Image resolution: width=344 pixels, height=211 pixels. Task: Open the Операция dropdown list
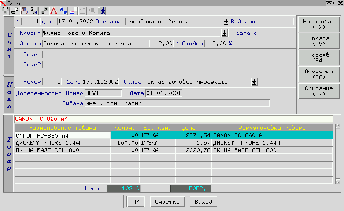[x=226, y=22]
